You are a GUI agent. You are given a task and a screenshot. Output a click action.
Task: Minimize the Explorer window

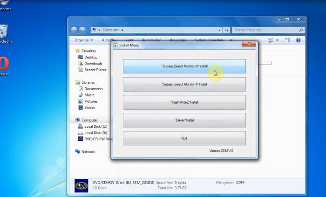click(279, 20)
